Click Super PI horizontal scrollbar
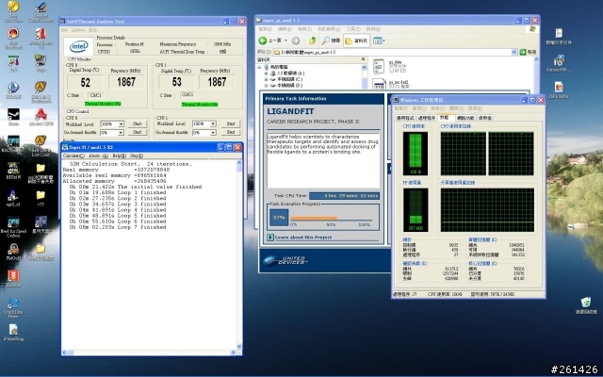Image resolution: width=603 pixels, height=377 pixels. click(150, 352)
